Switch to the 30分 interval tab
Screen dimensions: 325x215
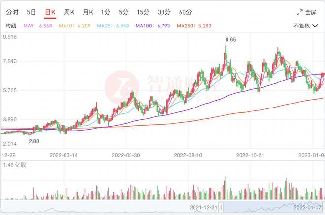point(164,12)
